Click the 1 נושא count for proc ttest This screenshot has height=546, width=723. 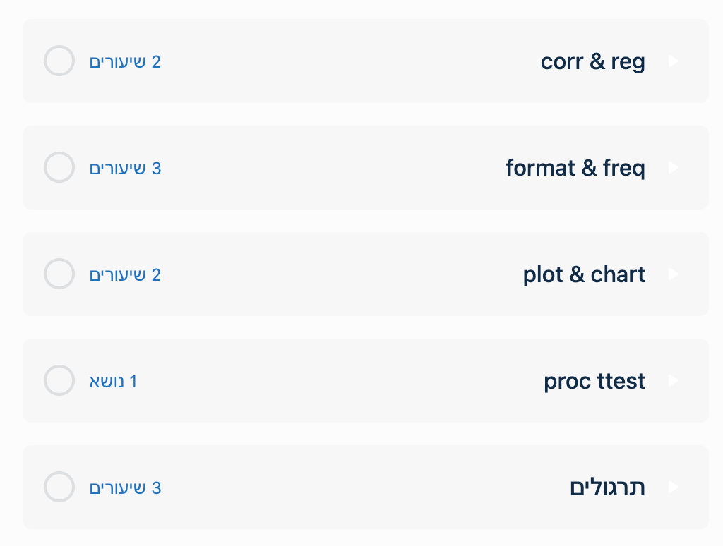click(113, 382)
